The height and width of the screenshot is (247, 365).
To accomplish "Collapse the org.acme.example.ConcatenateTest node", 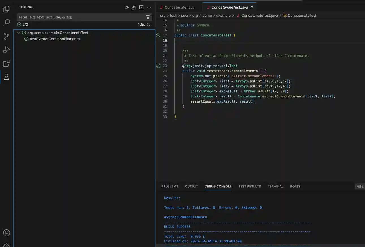I will (x=18, y=32).
